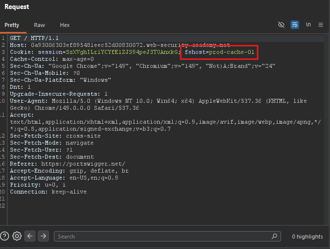Click into the Search input field
The height and width of the screenshot is (249, 330).
(167, 237)
